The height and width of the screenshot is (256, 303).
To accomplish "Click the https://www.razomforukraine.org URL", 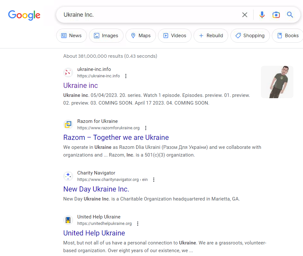I will tap(108, 128).
